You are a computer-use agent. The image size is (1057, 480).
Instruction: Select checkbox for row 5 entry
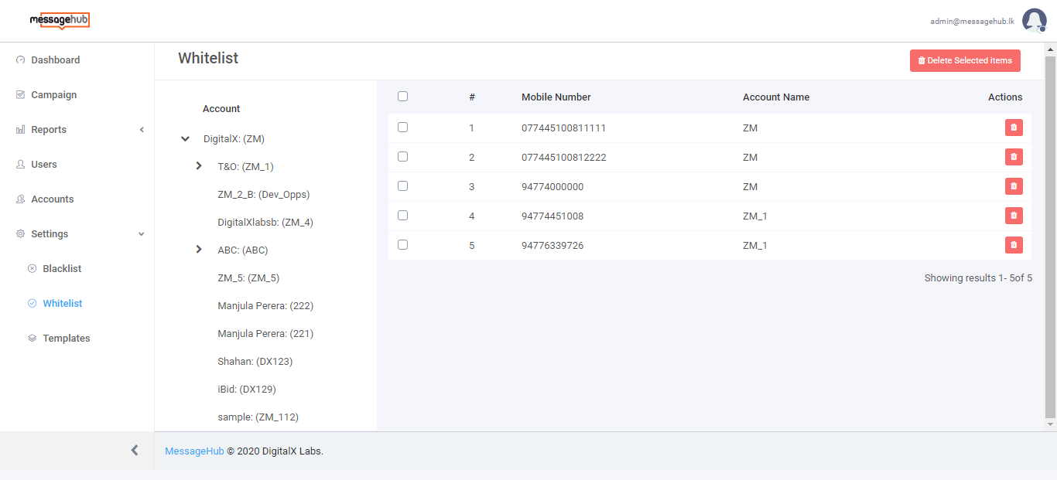(x=402, y=245)
